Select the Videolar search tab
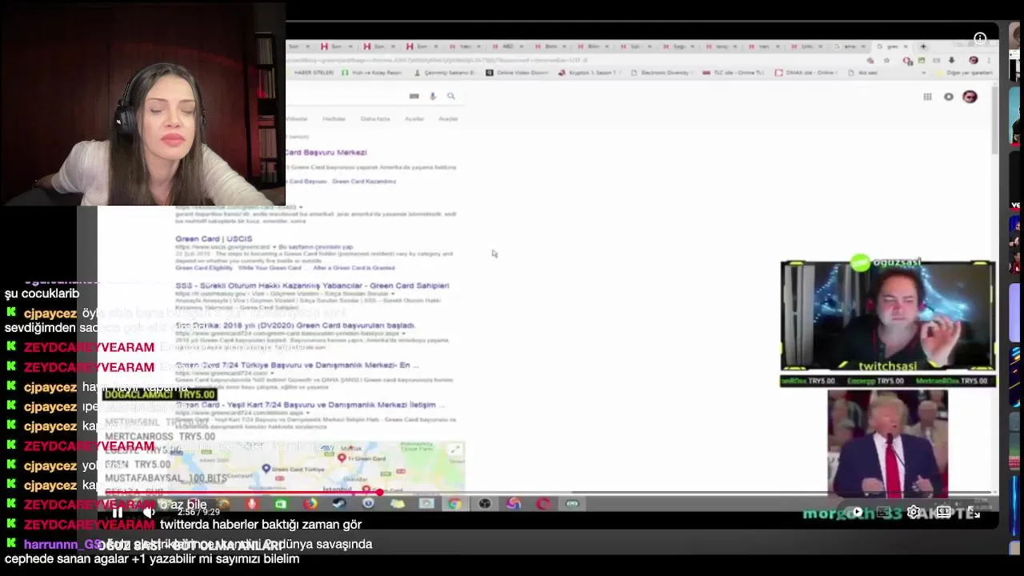 coord(296,118)
